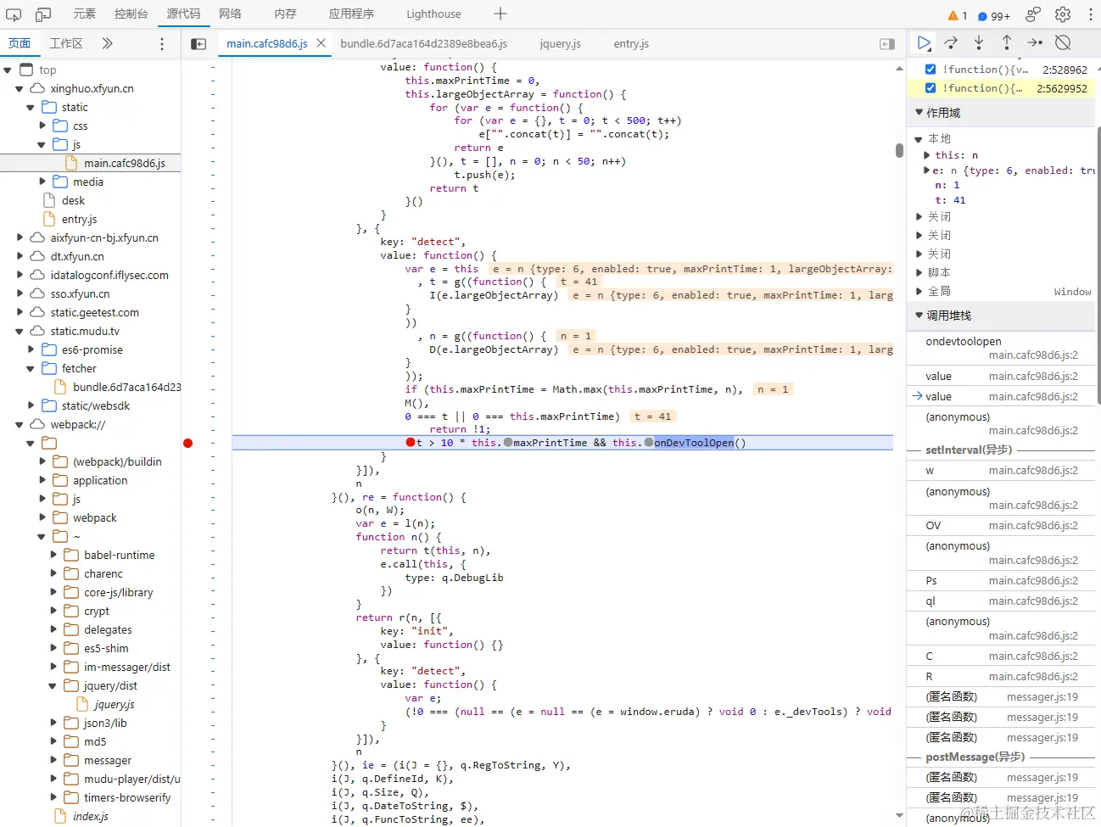Image resolution: width=1101 pixels, height=827 pixels.
Task: Open the entry.js editor tab
Action: (x=631, y=43)
